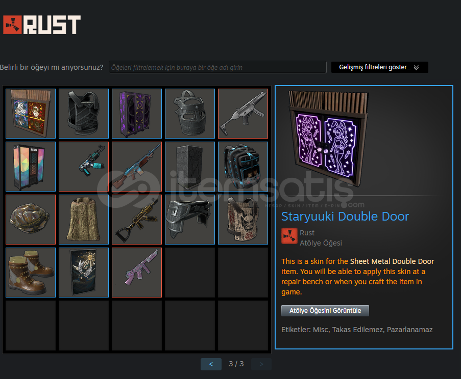Image resolution: width=461 pixels, height=379 pixels.
Task: Click the large neon double door preview
Action: (329, 139)
